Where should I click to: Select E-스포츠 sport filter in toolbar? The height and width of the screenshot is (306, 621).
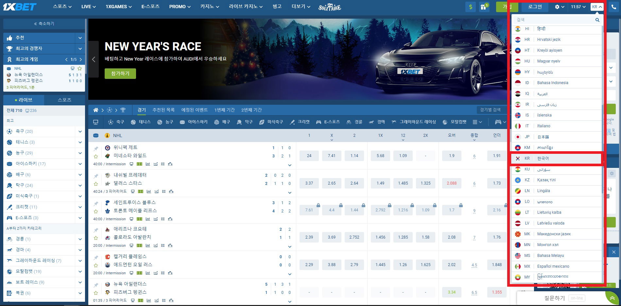click(x=328, y=122)
